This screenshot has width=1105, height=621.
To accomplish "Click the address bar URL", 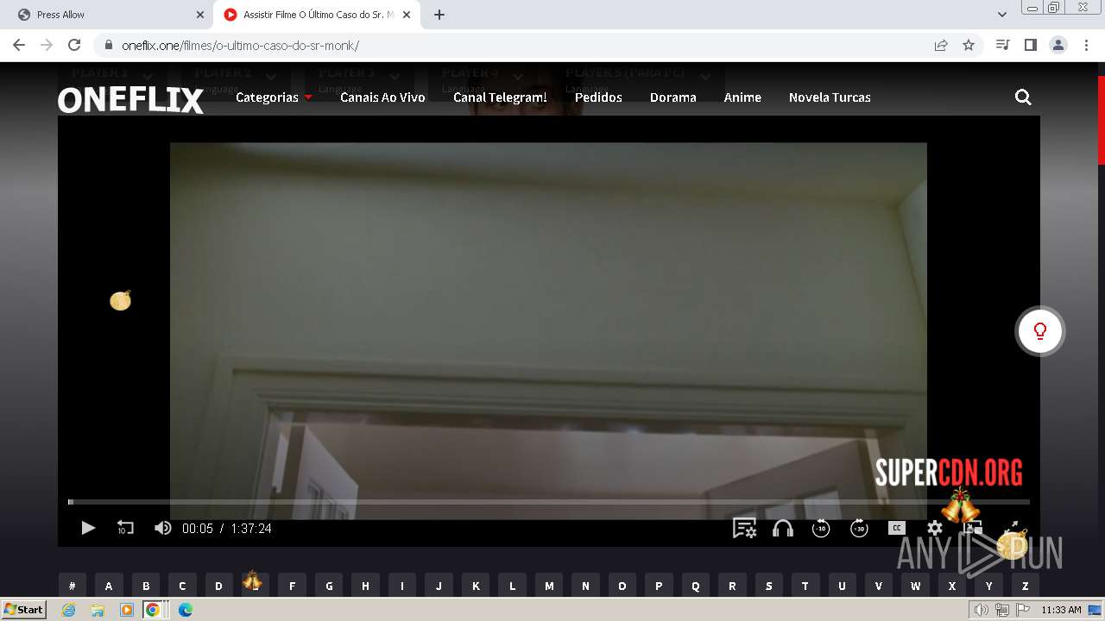I will pos(240,46).
